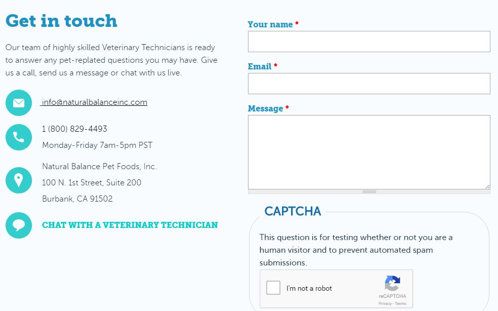Click the speech bubble chat icon
The image size is (498, 311).
pyautogui.click(x=19, y=225)
